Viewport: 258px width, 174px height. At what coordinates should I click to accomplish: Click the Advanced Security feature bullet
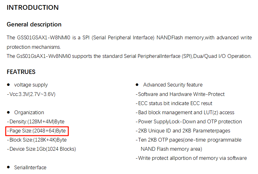point(173,85)
